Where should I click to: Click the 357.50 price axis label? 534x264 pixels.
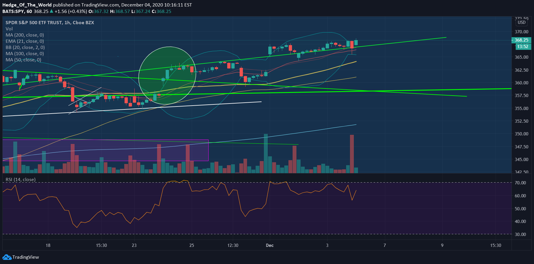click(x=521, y=96)
